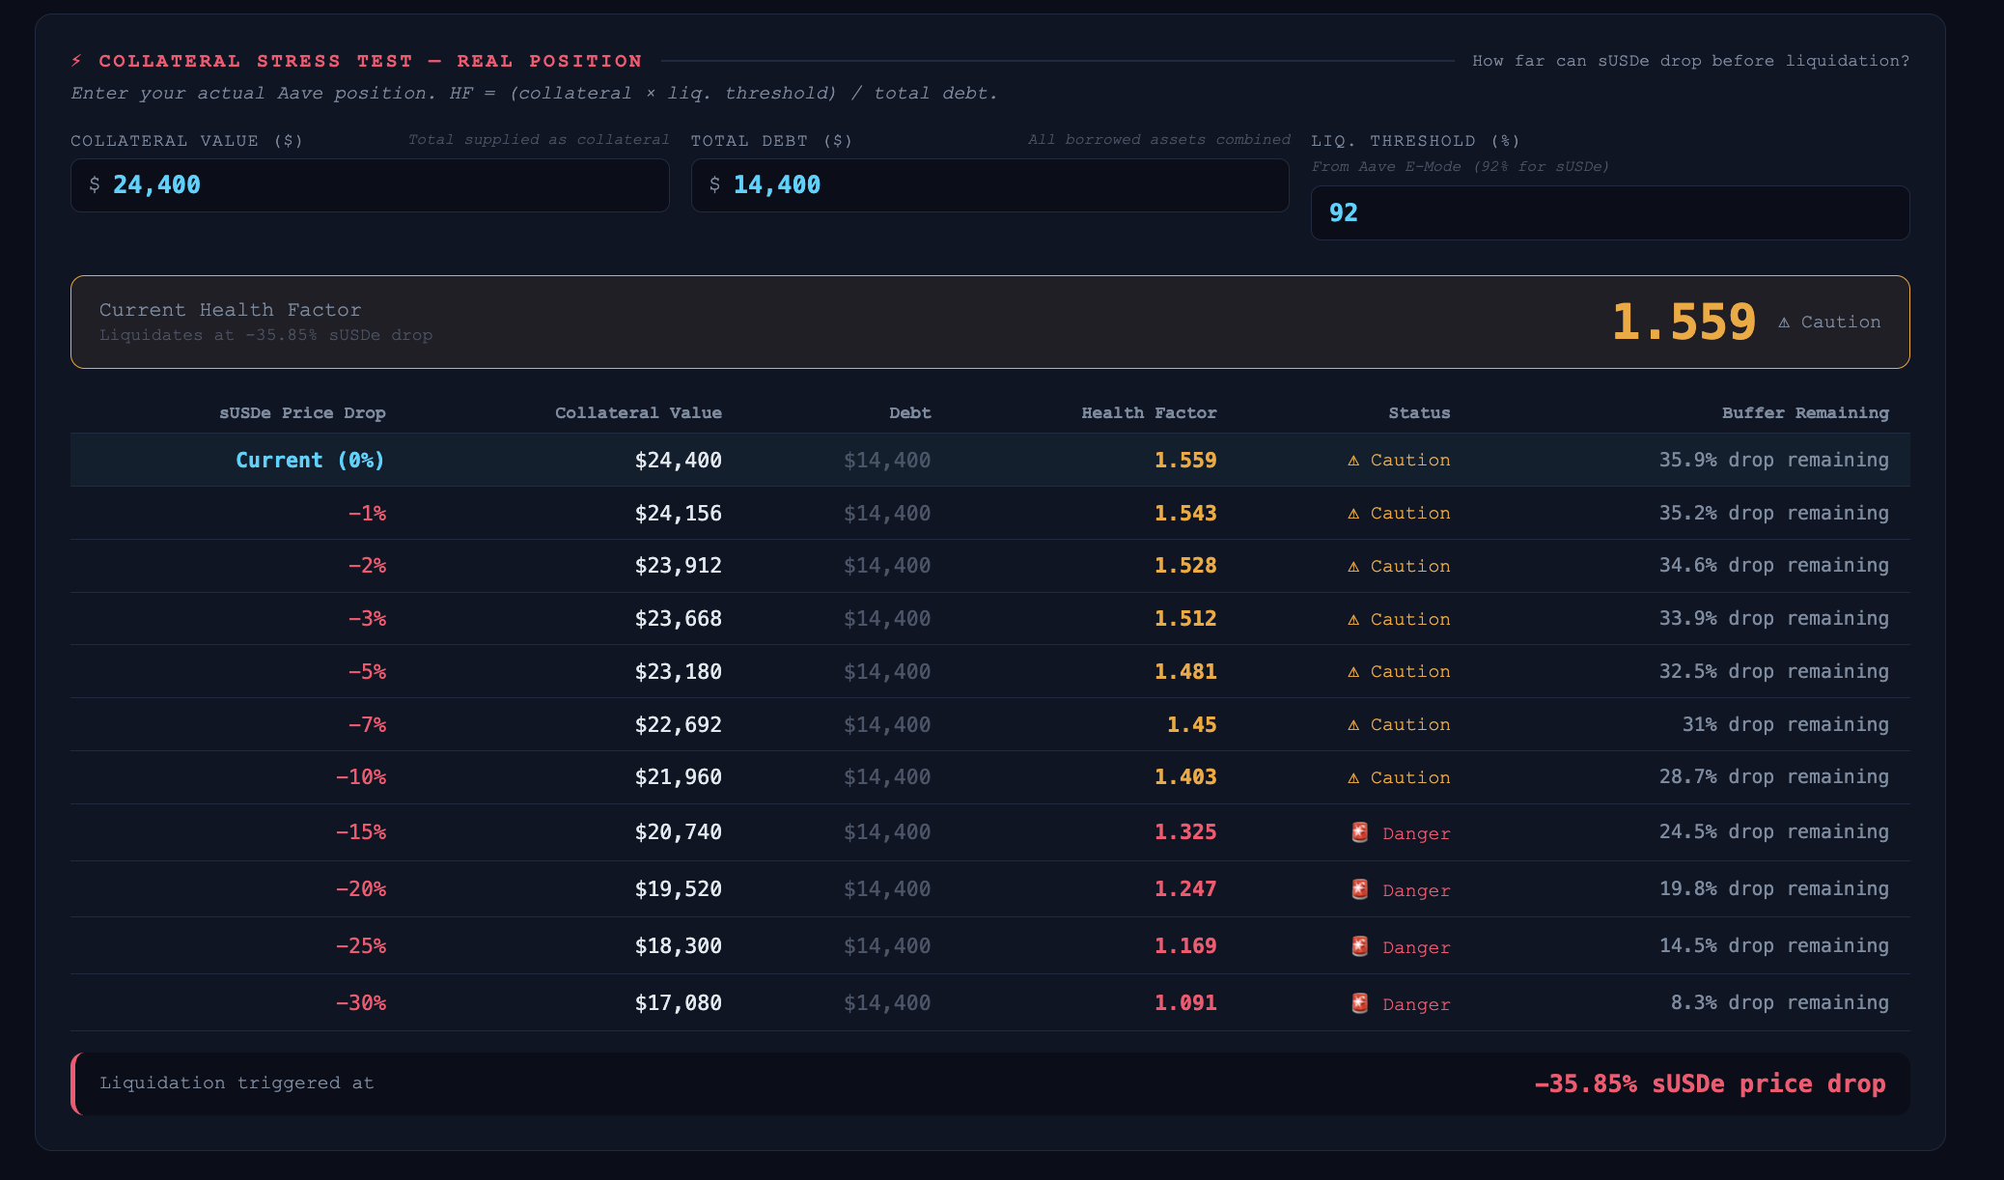The image size is (2004, 1180).
Task: Click the warning icon in the -1% row
Action: pos(1353,514)
